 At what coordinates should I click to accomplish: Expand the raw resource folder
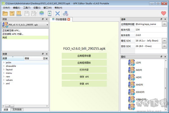(4, 77)
